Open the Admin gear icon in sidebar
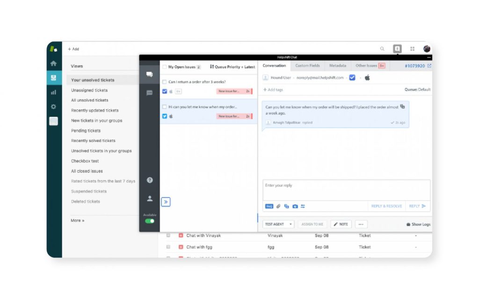 53,107
